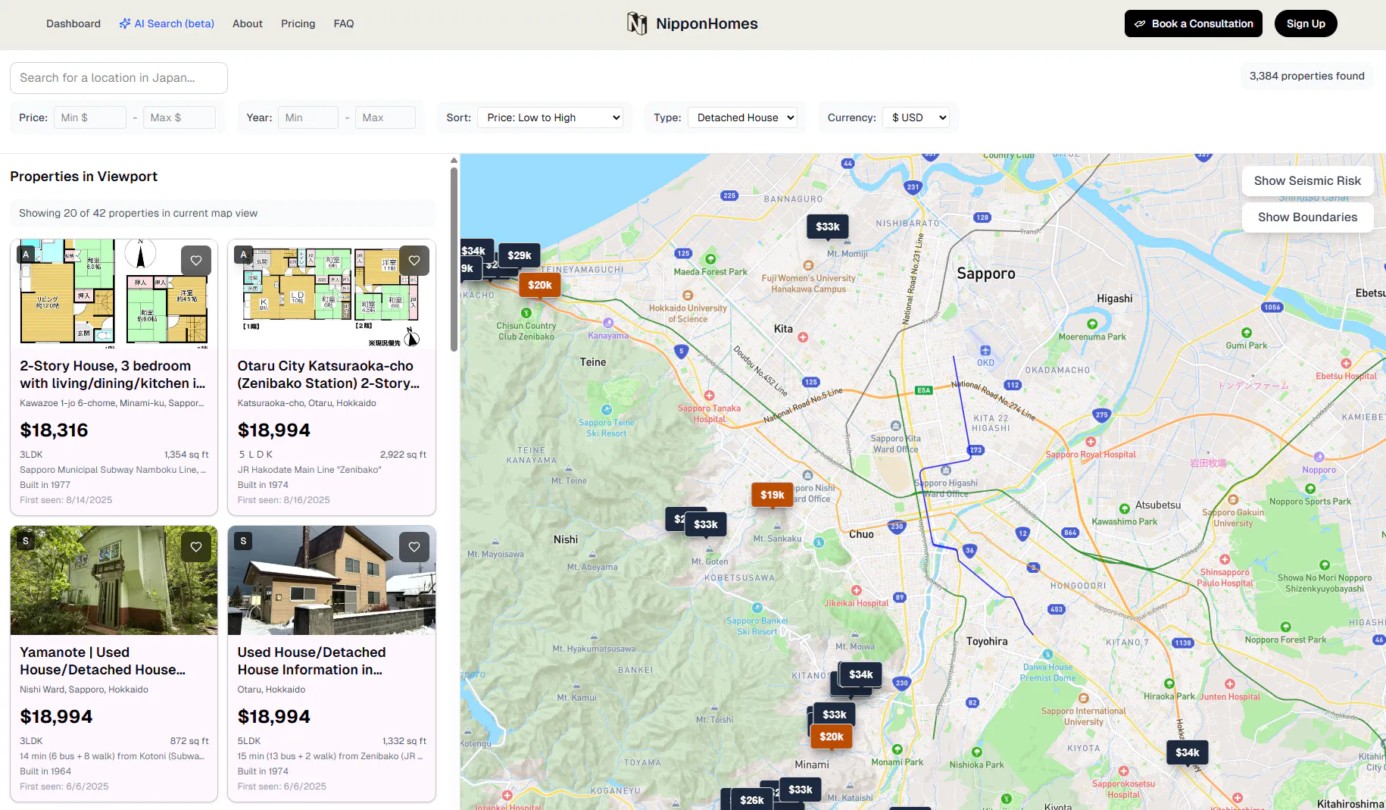
Task: Click the Chisun Country Club Zenibako pin
Action: coord(526,313)
